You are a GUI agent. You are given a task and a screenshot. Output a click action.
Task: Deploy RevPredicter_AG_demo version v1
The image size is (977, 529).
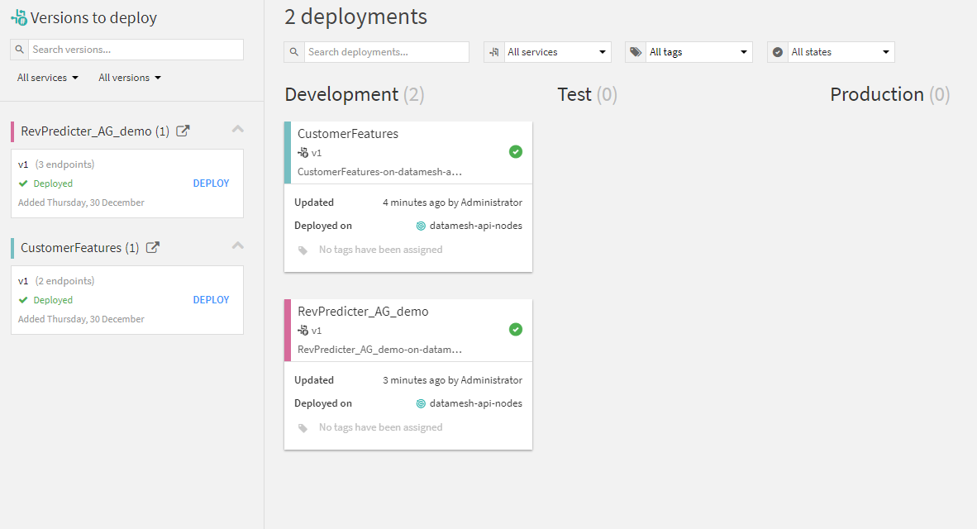coord(211,183)
